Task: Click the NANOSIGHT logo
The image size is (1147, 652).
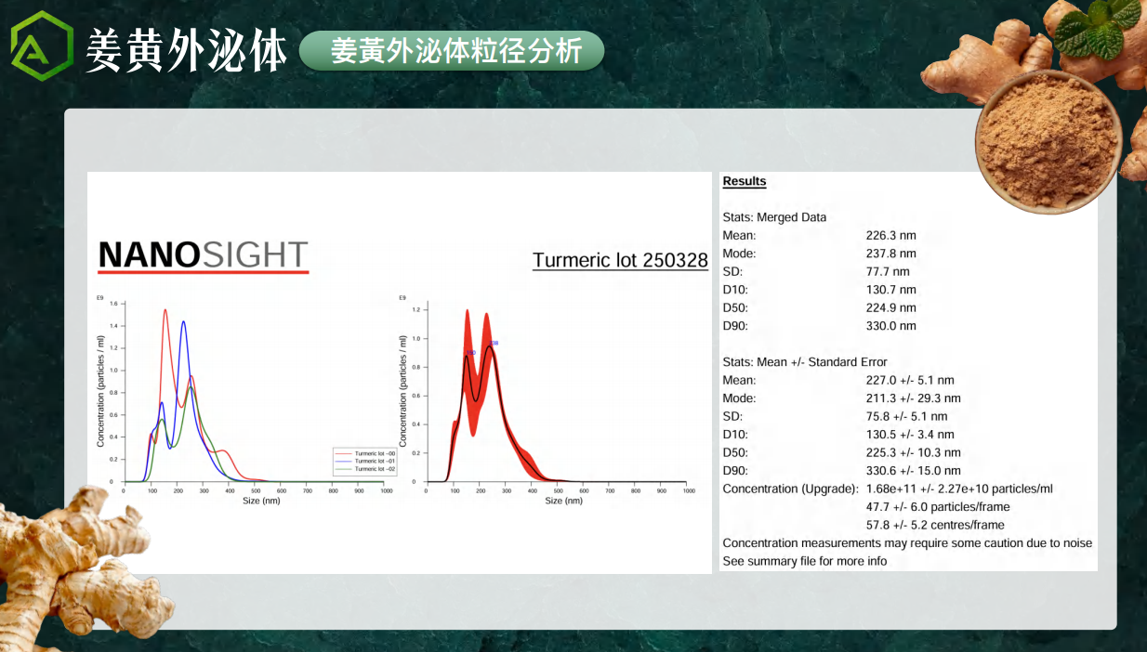Action: point(203,255)
